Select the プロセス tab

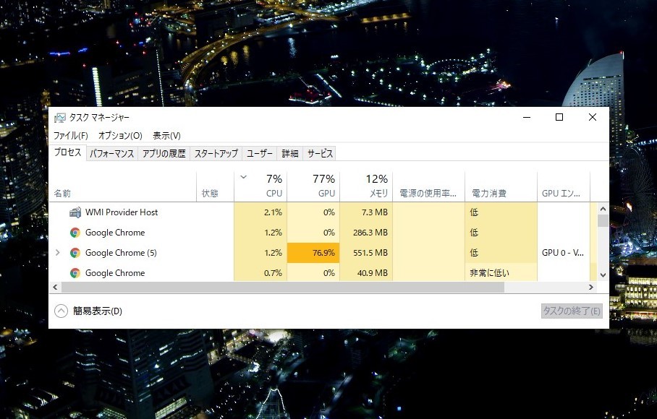[x=68, y=152]
